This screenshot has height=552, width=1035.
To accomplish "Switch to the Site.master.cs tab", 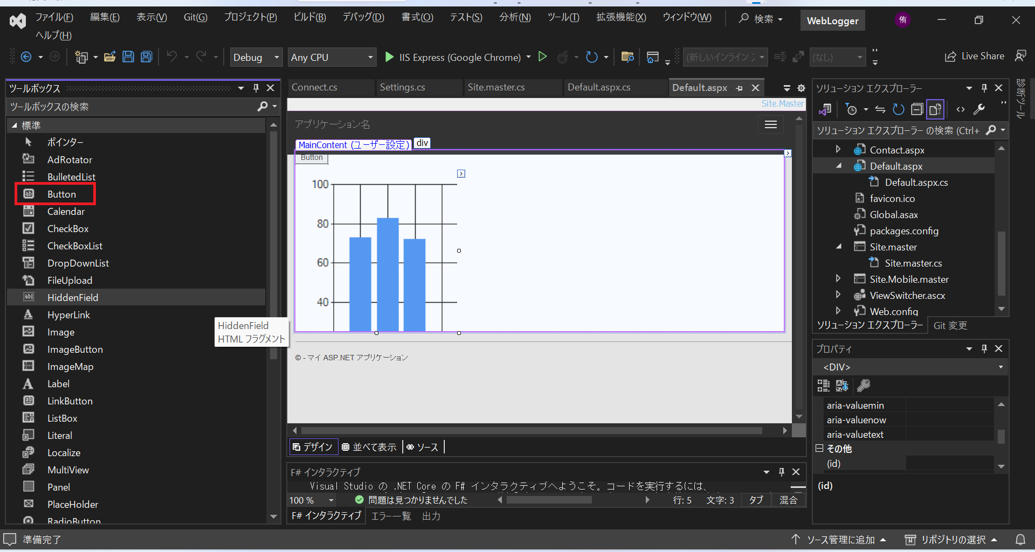I will 496,87.
